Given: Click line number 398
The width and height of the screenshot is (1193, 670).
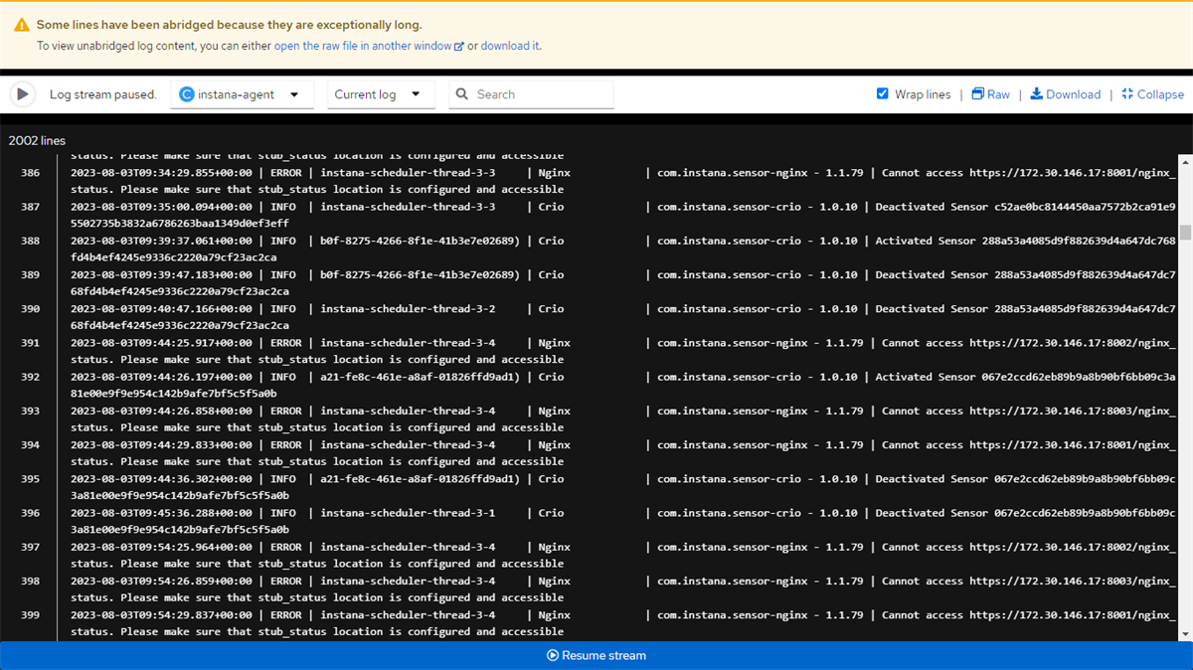Looking at the screenshot, I should [30, 581].
